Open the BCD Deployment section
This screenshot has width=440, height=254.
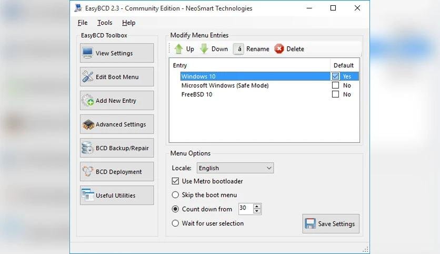pyautogui.click(x=117, y=172)
